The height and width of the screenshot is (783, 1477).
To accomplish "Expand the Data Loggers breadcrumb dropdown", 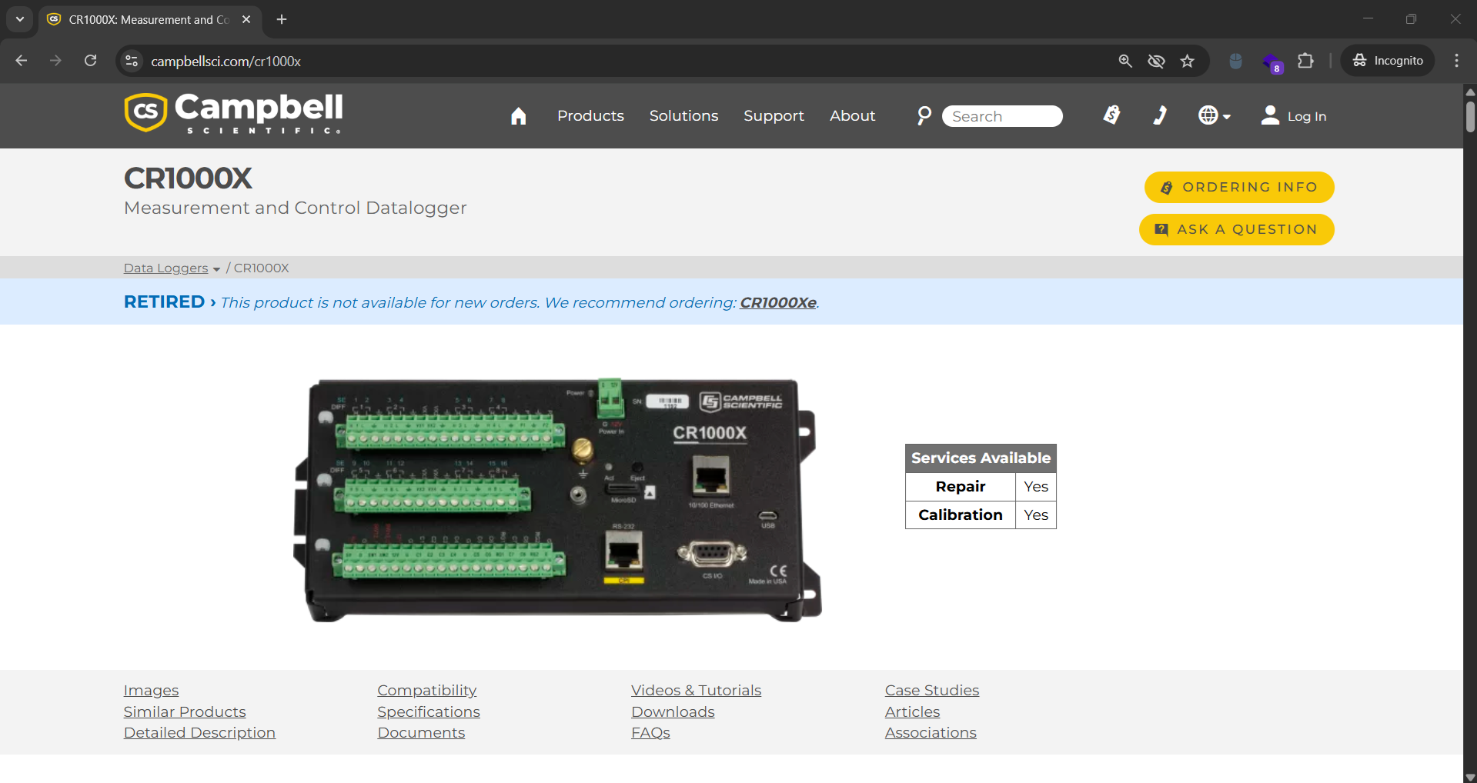I will pyautogui.click(x=216, y=268).
